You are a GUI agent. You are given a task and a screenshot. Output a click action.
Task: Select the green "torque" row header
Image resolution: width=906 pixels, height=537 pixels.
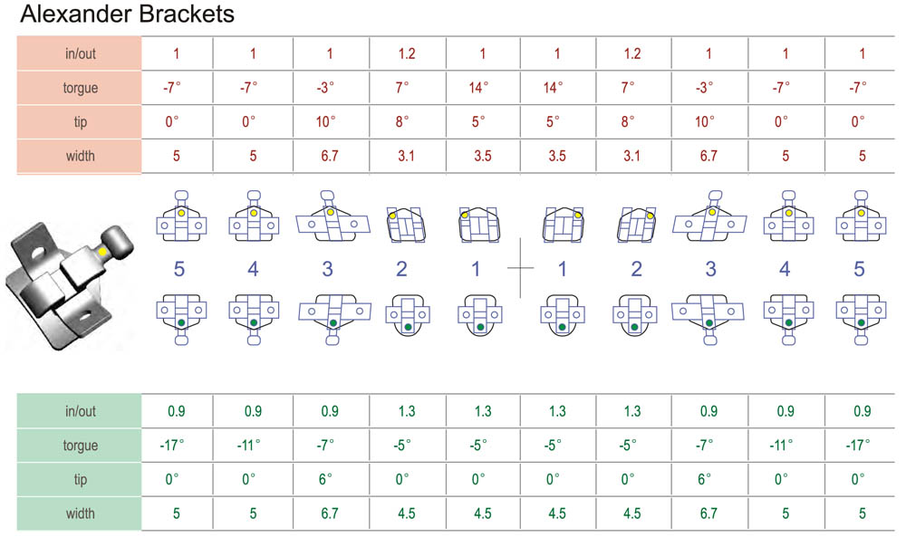click(80, 446)
